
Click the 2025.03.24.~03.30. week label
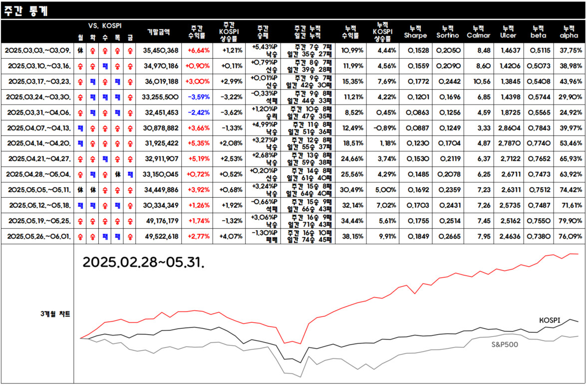37,97
